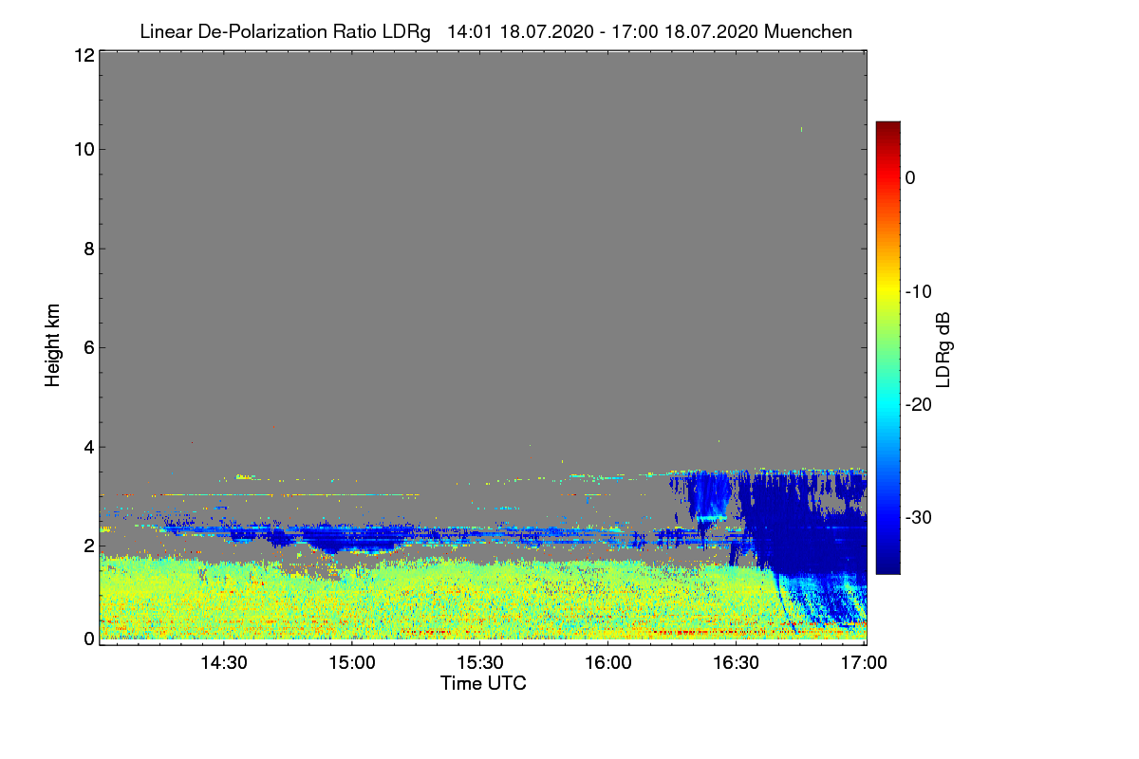The image size is (1139, 759).
Task: Click the colorbar '0' value label
Action: (x=910, y=177)
